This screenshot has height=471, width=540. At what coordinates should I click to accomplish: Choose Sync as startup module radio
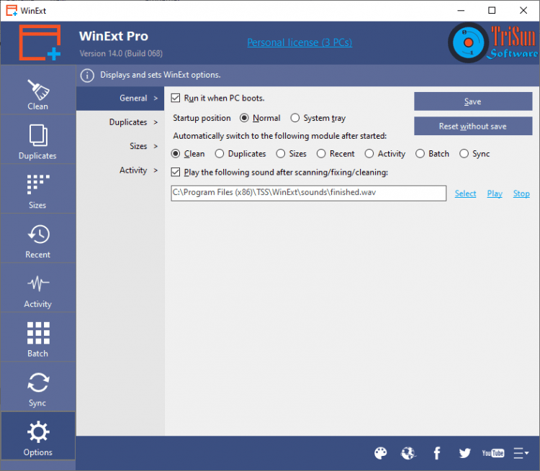click(464, 153)
